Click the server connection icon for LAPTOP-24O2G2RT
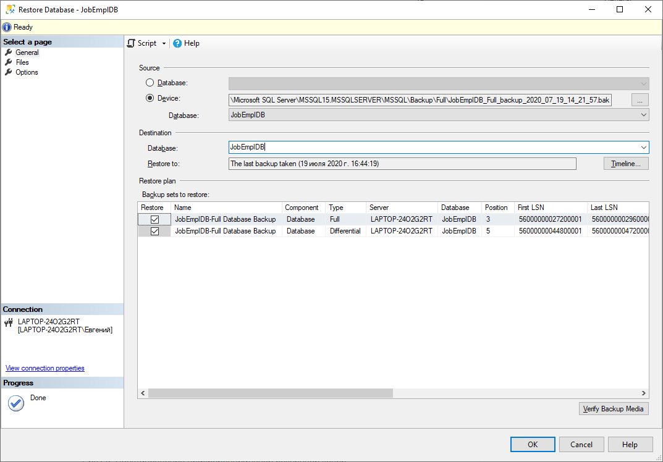663x462 pixels. [x=9, y=322]
